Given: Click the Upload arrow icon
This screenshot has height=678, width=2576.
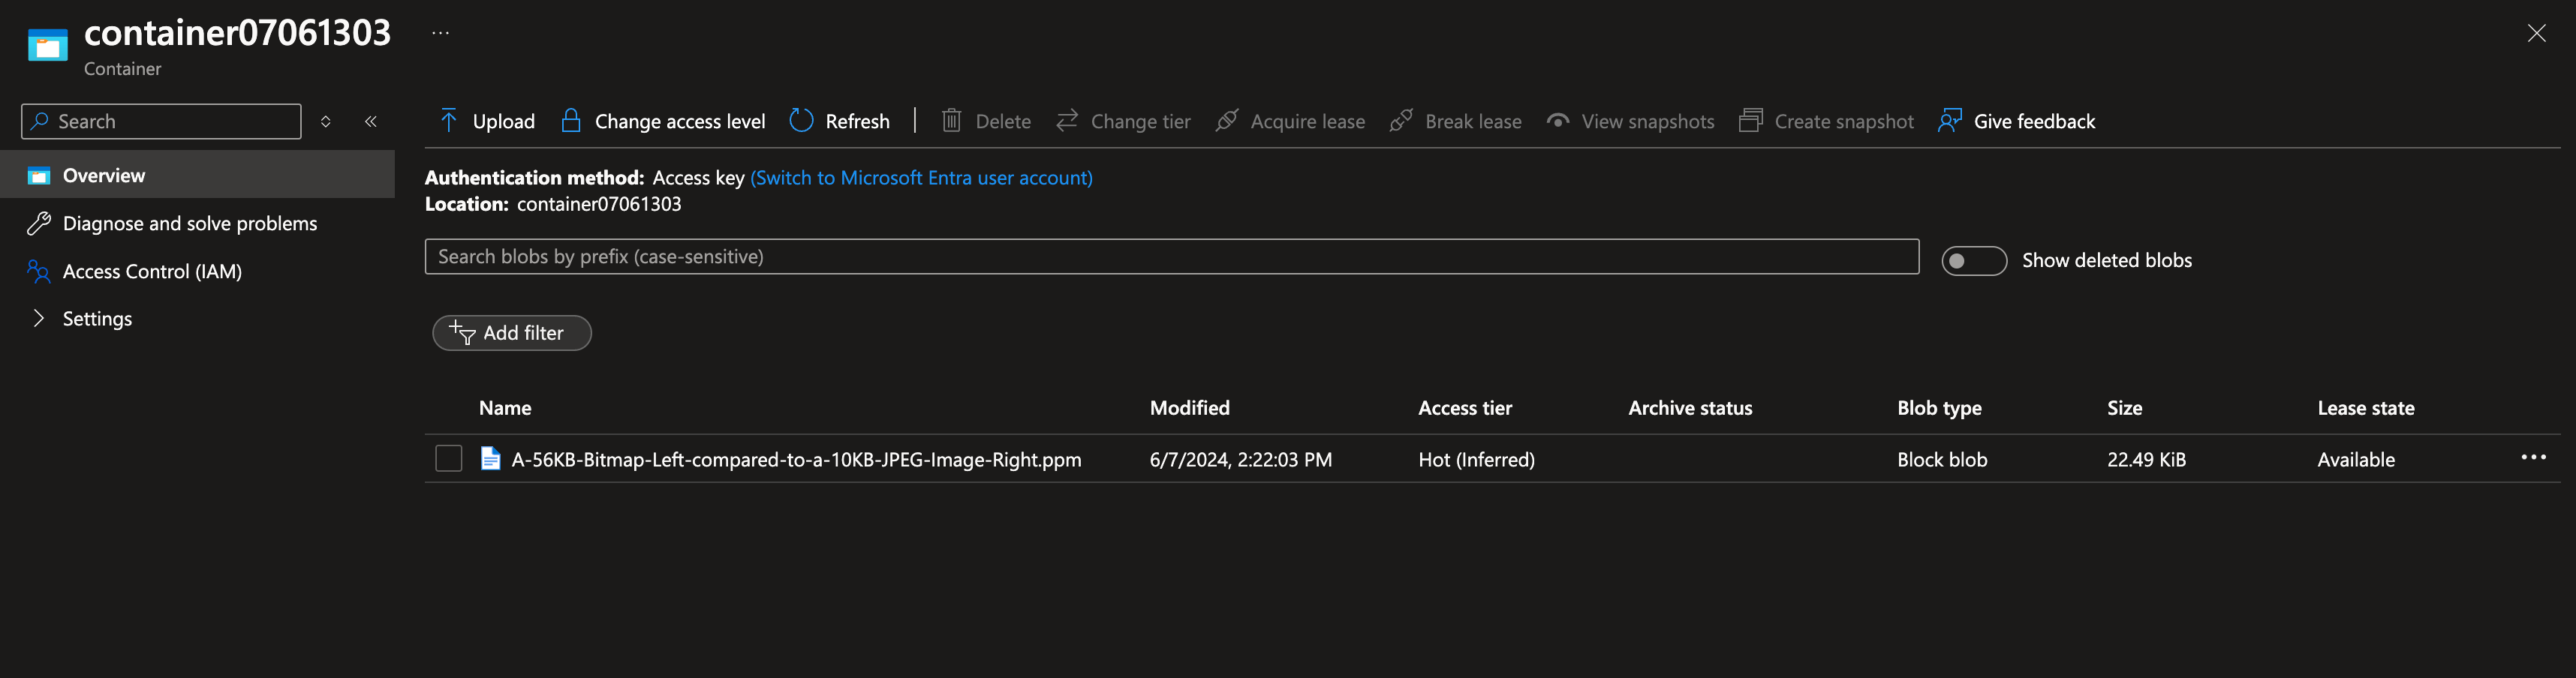Looking at the screenshot, I should coord(448,121).
